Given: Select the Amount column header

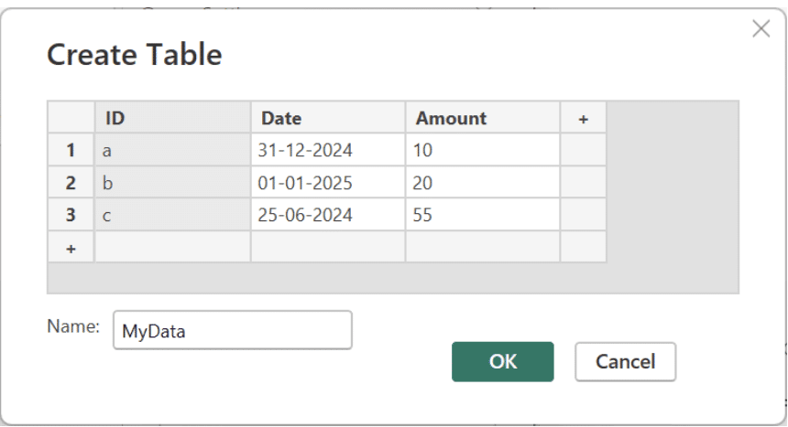Looking at the screenshot, I should click(x=483, y=119).
